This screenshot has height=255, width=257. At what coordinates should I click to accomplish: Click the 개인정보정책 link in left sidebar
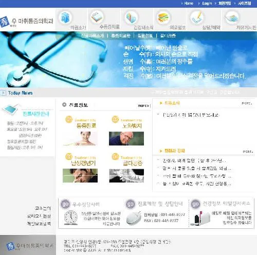point(39,224)
